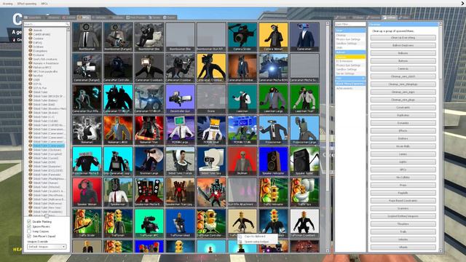Click the Cameras cleanup button
The height and width of the screenshot is (262, 466).
403,68
